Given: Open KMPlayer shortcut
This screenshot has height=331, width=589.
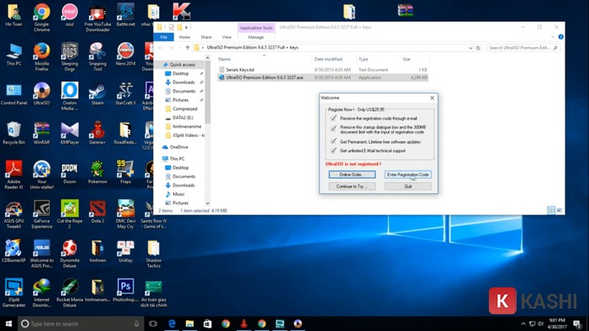Looking at the screenshot, I should pos(70,133).
